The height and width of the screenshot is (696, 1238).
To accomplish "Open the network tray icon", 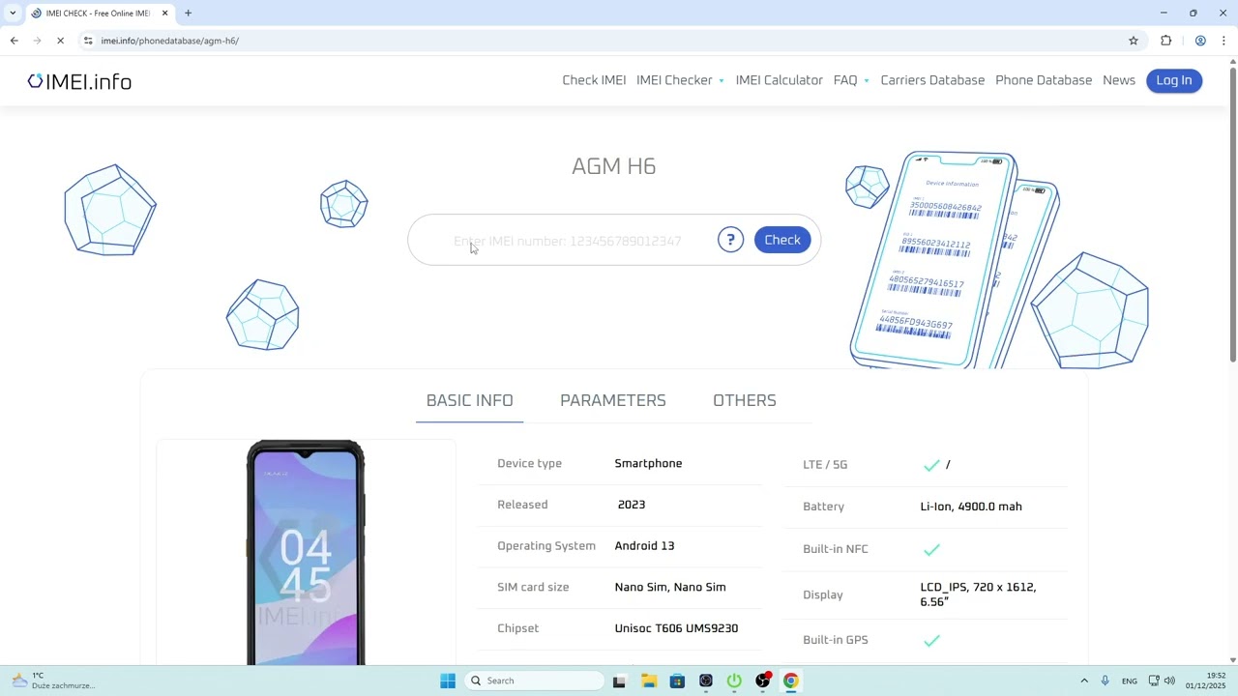I will point(1154,681).
